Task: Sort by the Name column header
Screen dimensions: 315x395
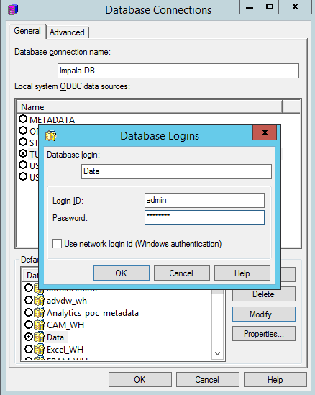Action: tap(150, 106)
